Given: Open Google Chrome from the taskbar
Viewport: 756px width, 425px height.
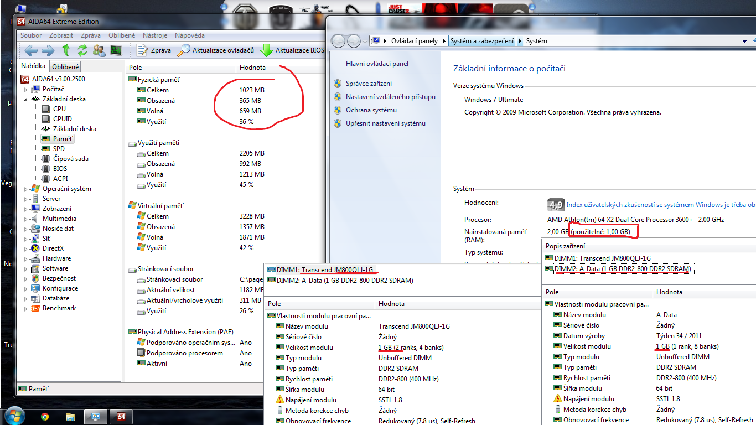Looking at the screenshot, I should (x=45, y=417).
